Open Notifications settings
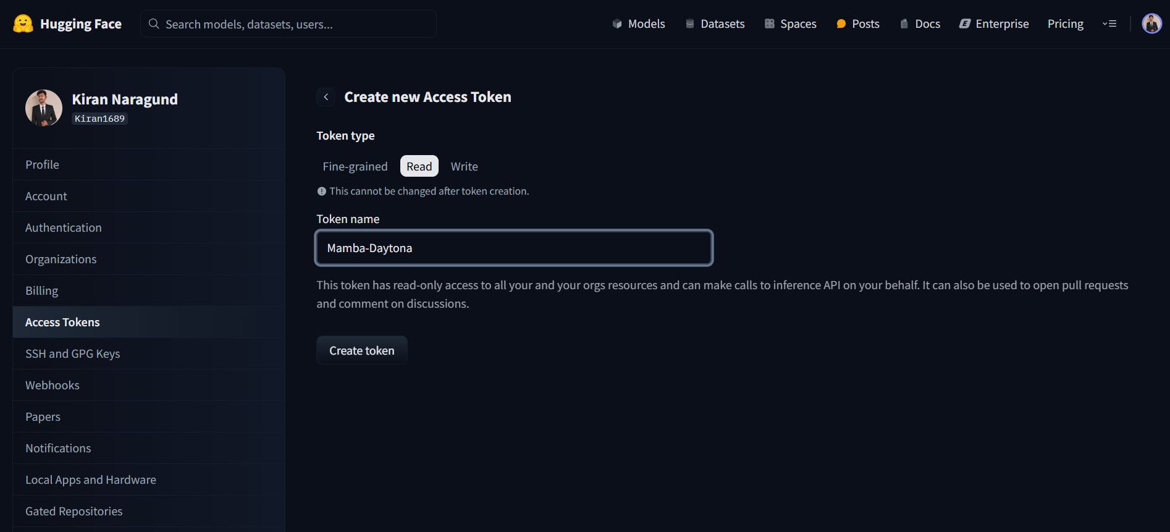This screenshot has width=1170, height=532. (x=149, y=448)
